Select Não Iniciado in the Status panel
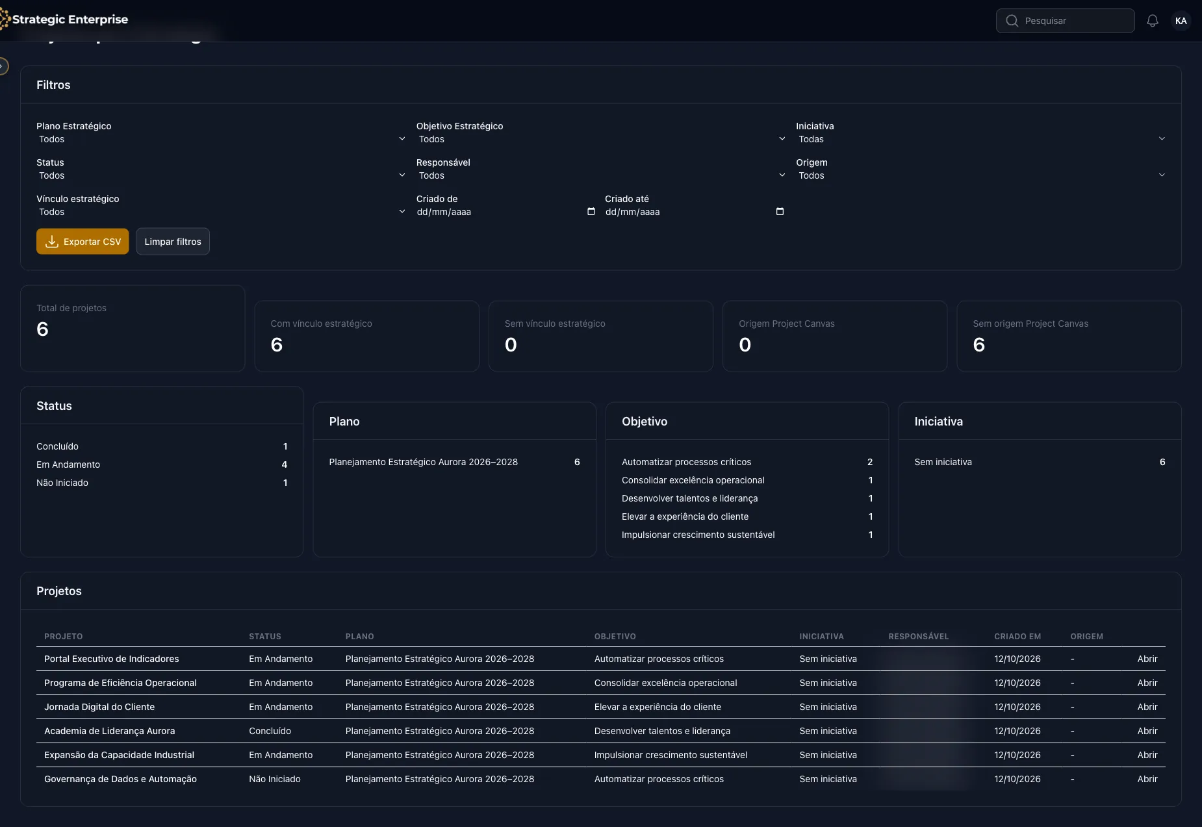This screenshot has width=1202, height=827. (x=162, y=483)
